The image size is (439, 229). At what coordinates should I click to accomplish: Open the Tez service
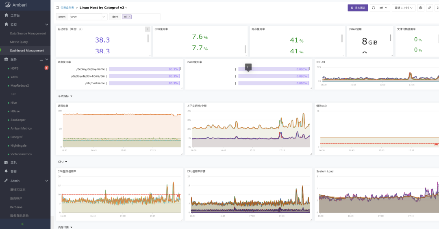click(13, 94)
